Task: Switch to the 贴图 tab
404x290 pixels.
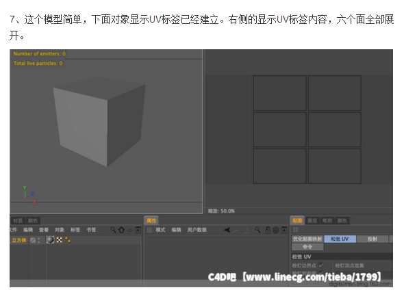Action: 297,220
